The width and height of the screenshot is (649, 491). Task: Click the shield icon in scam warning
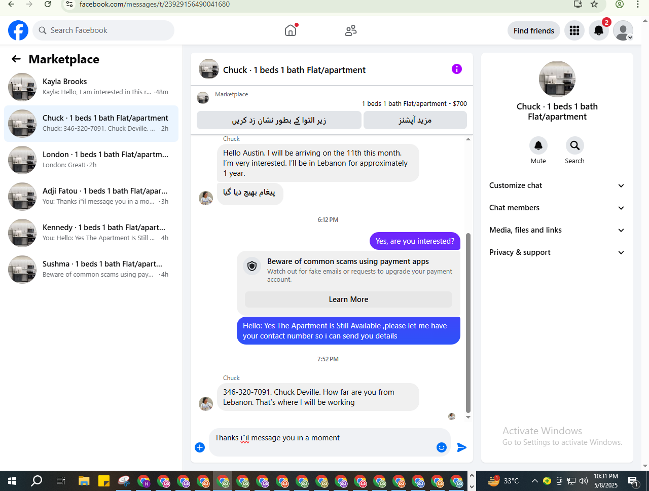click(x=252, y=266)
